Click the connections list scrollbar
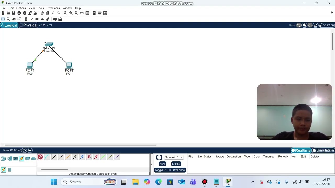 [55, 170]
